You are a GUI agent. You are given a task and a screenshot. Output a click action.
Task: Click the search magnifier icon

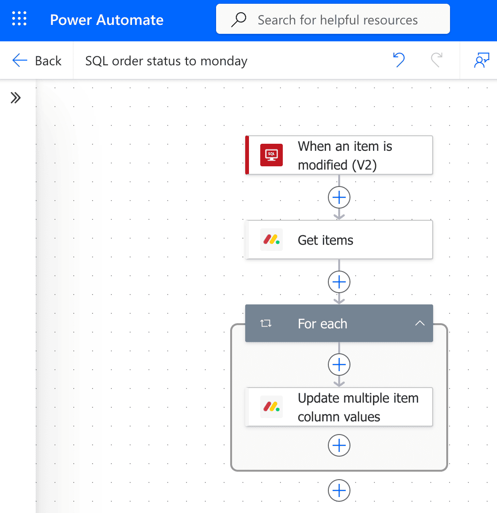click(x=239, y=20)
